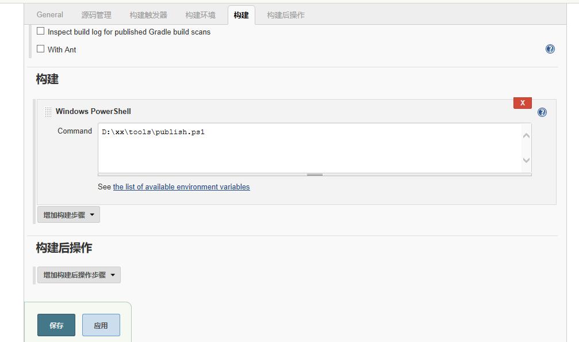Go to the 构建触发器 tab
Image resolution: width=579 pixels, height=342 pixels.
(148, 15)
